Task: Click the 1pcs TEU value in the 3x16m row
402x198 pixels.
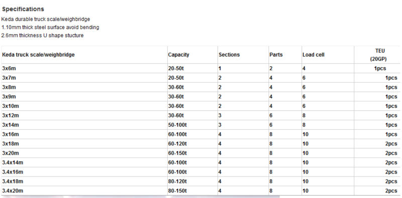Action: pos(391,134)
